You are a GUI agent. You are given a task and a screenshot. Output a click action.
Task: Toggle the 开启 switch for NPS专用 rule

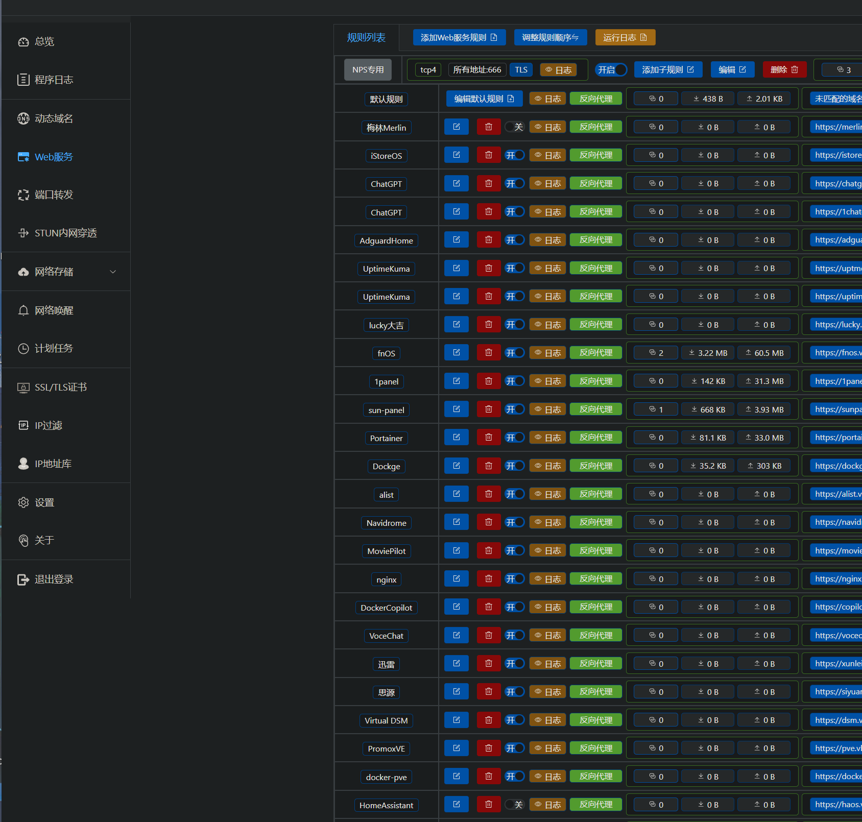[x=612, y=69]
